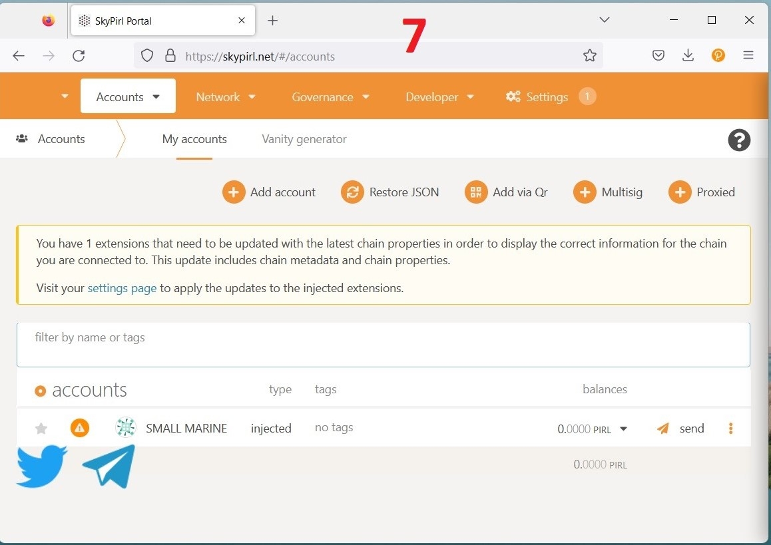
Task: Favorite the SMALL MARINE account star
Action: point(41,429)
